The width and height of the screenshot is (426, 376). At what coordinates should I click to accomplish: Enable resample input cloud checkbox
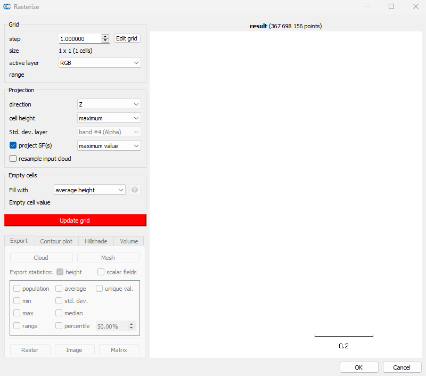tap(13, 159)
